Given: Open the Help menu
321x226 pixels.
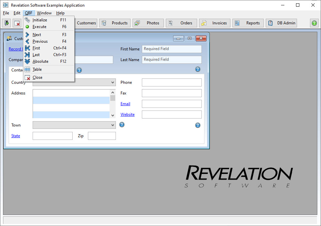Looking at the screenshot, I should (60, 13).
